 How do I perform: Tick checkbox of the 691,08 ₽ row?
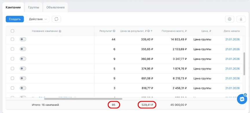(12, 78)
